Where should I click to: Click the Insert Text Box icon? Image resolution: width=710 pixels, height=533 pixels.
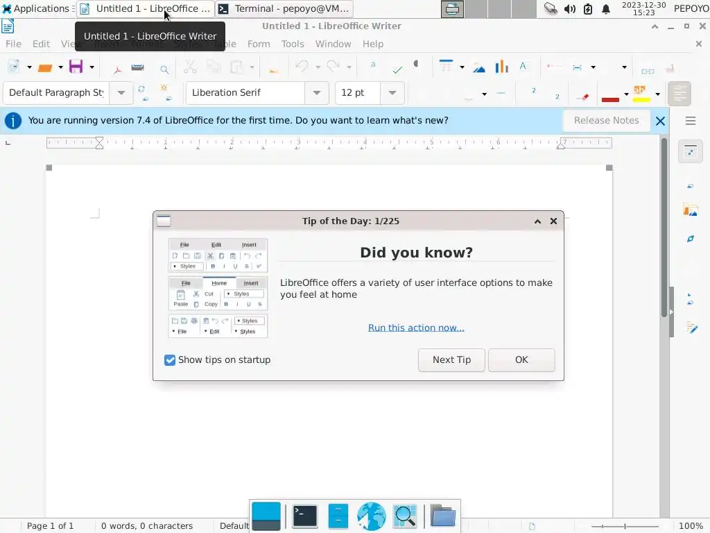pos(523,66)
